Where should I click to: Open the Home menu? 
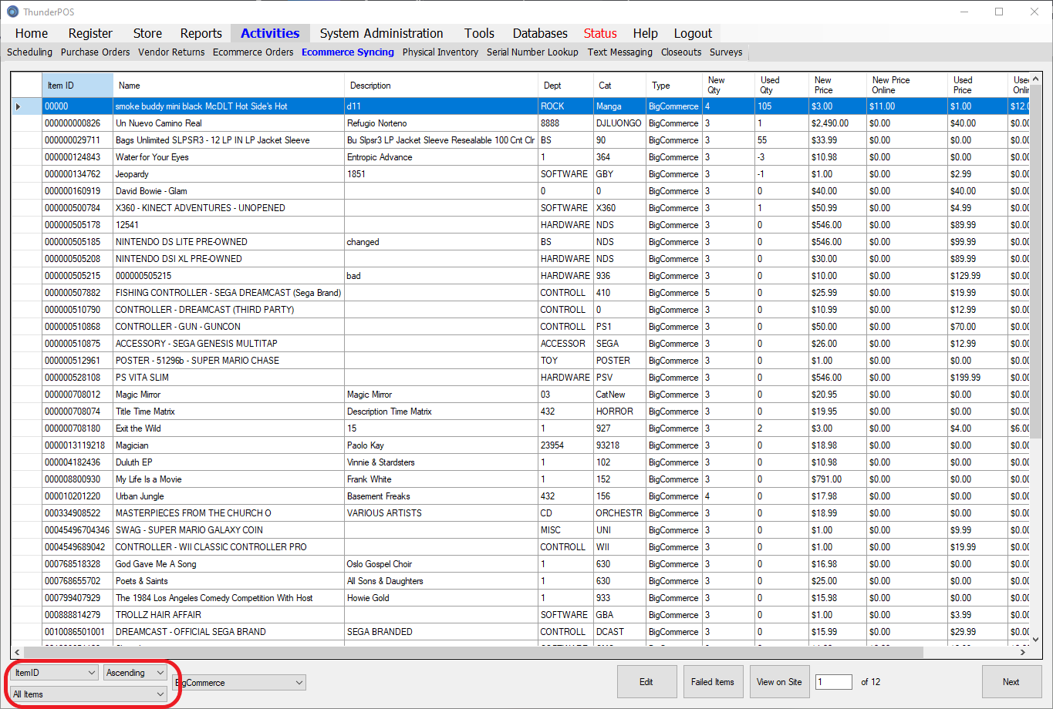(x=32, y=33)
